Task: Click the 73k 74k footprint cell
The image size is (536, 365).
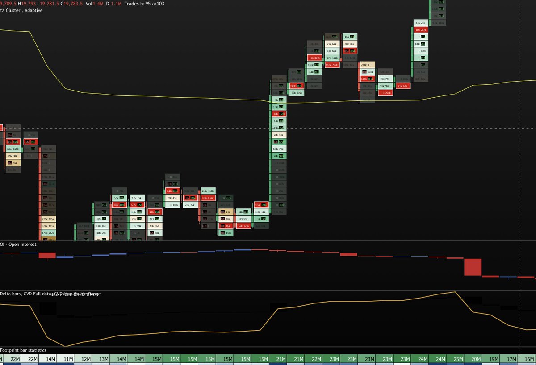Action: point(385,79)
